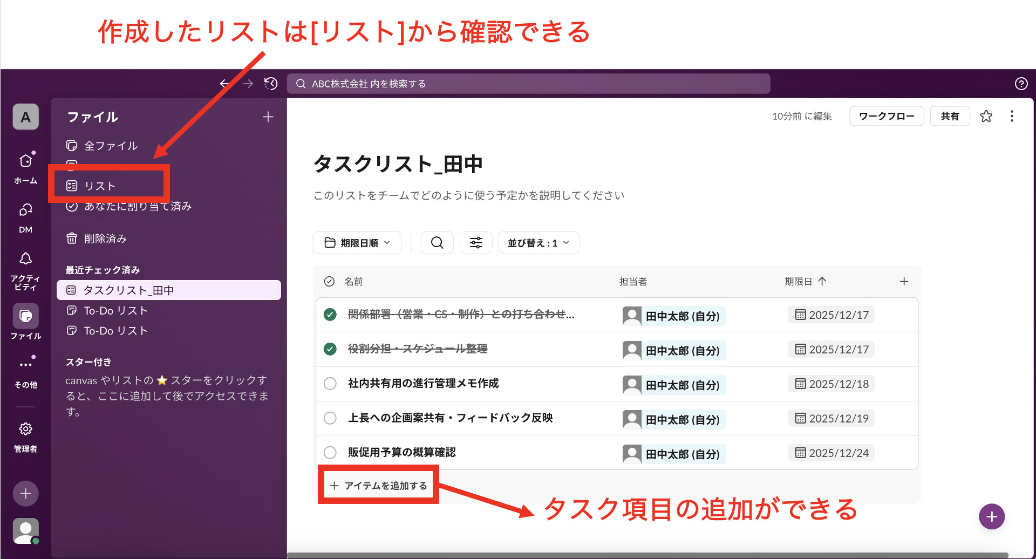Viewport: 1036px width, 559px height.
Task: Uncheck the completed 役割分担・スケジュール整理 task
Action: click(330, 349)
